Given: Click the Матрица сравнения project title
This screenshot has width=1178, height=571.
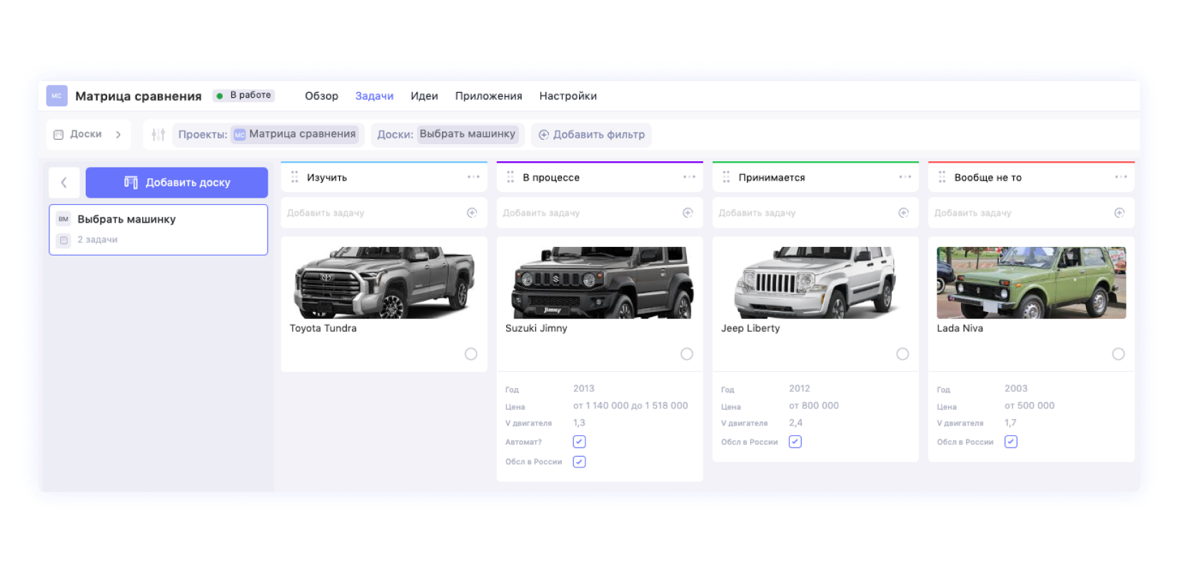Looking at the screenshot, I should (139, 96).
